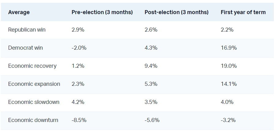Select the Economic expansion row label
Screen dimensions: 276x133
(x=34, y=84)
